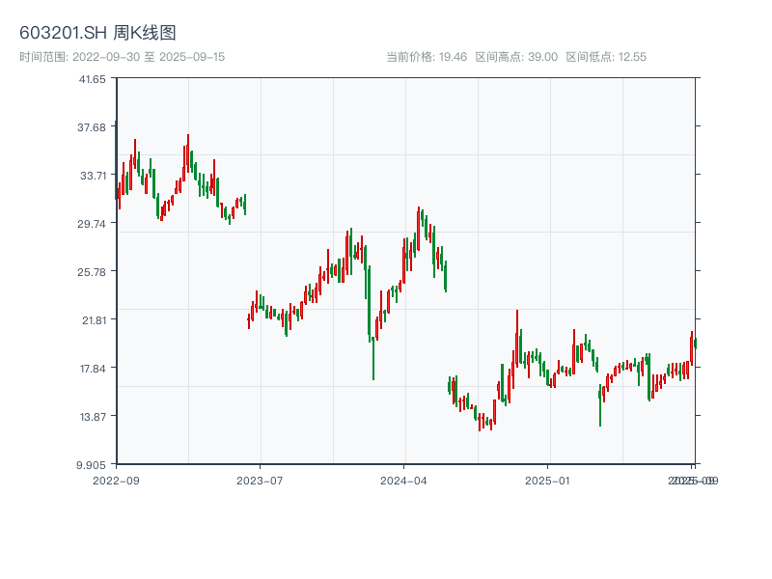Click the 时间范围 date range text

pyautogui.click(x=122, y=57)
